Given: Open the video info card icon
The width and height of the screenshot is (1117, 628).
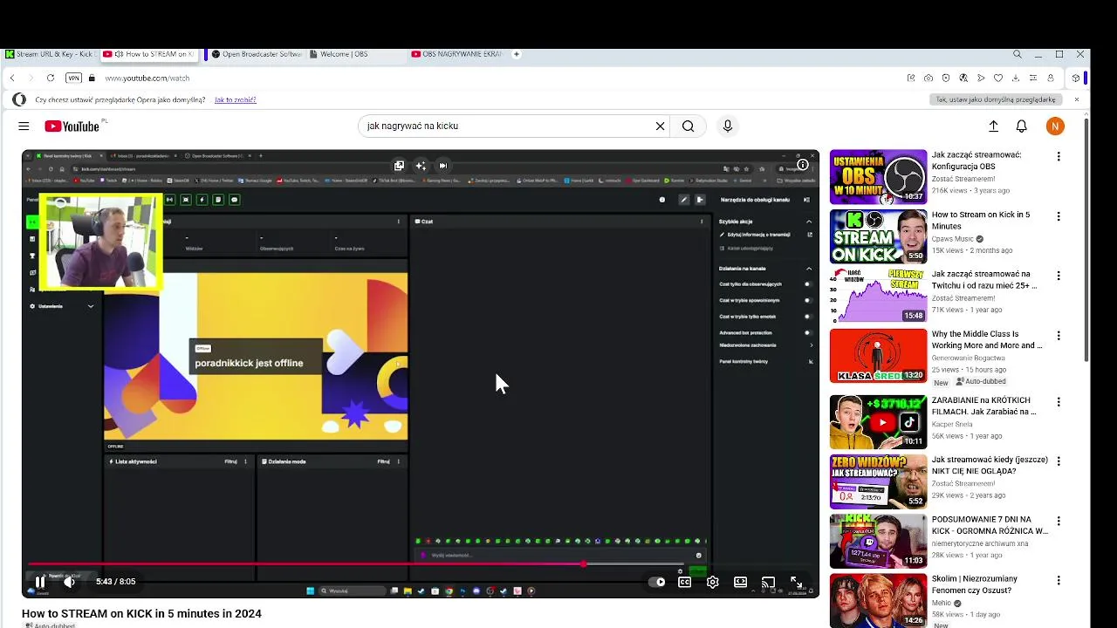Looking at the screenshot, I should point(803,165).
